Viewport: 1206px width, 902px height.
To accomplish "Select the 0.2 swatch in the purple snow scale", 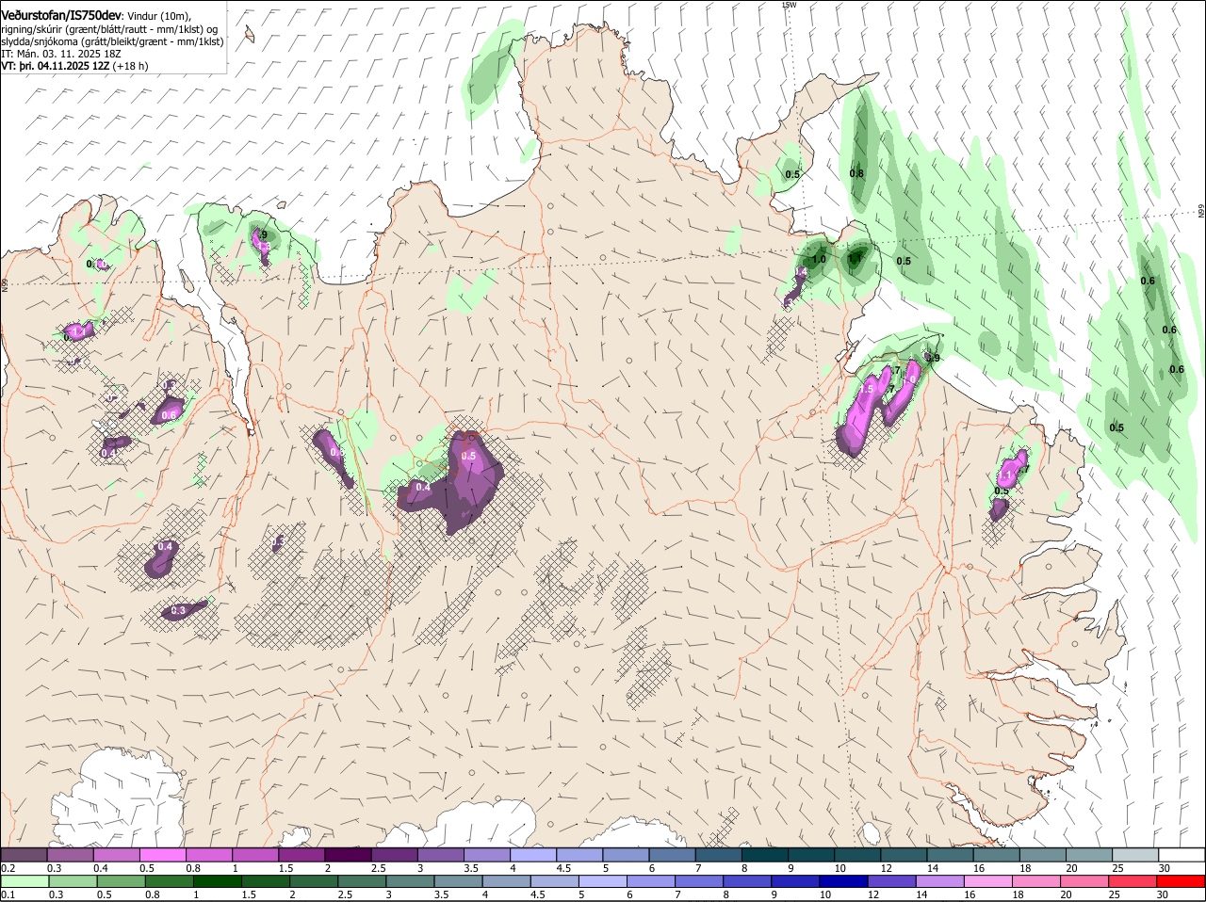I will tap(24, 854).
